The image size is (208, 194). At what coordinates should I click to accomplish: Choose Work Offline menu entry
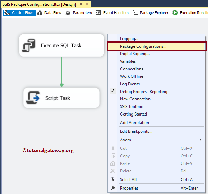pos(156,76)
